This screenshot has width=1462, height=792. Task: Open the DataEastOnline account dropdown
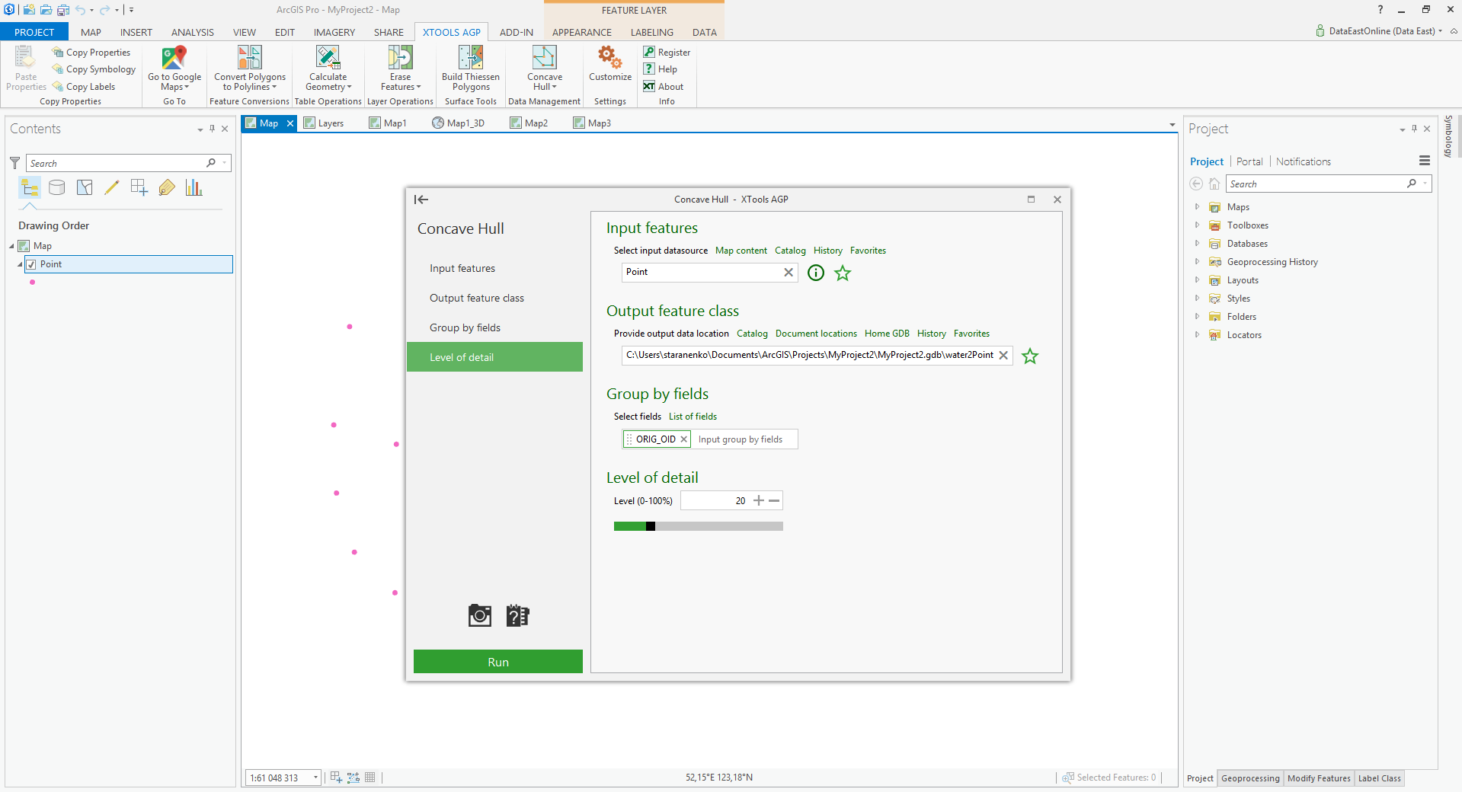point(1440,31)
